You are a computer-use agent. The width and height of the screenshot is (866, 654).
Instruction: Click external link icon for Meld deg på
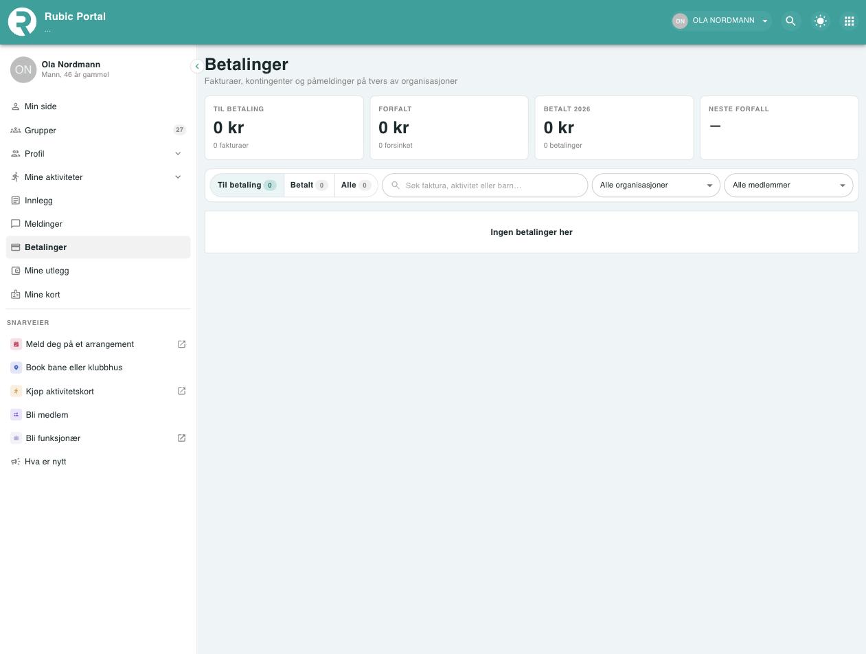point(181,344)
